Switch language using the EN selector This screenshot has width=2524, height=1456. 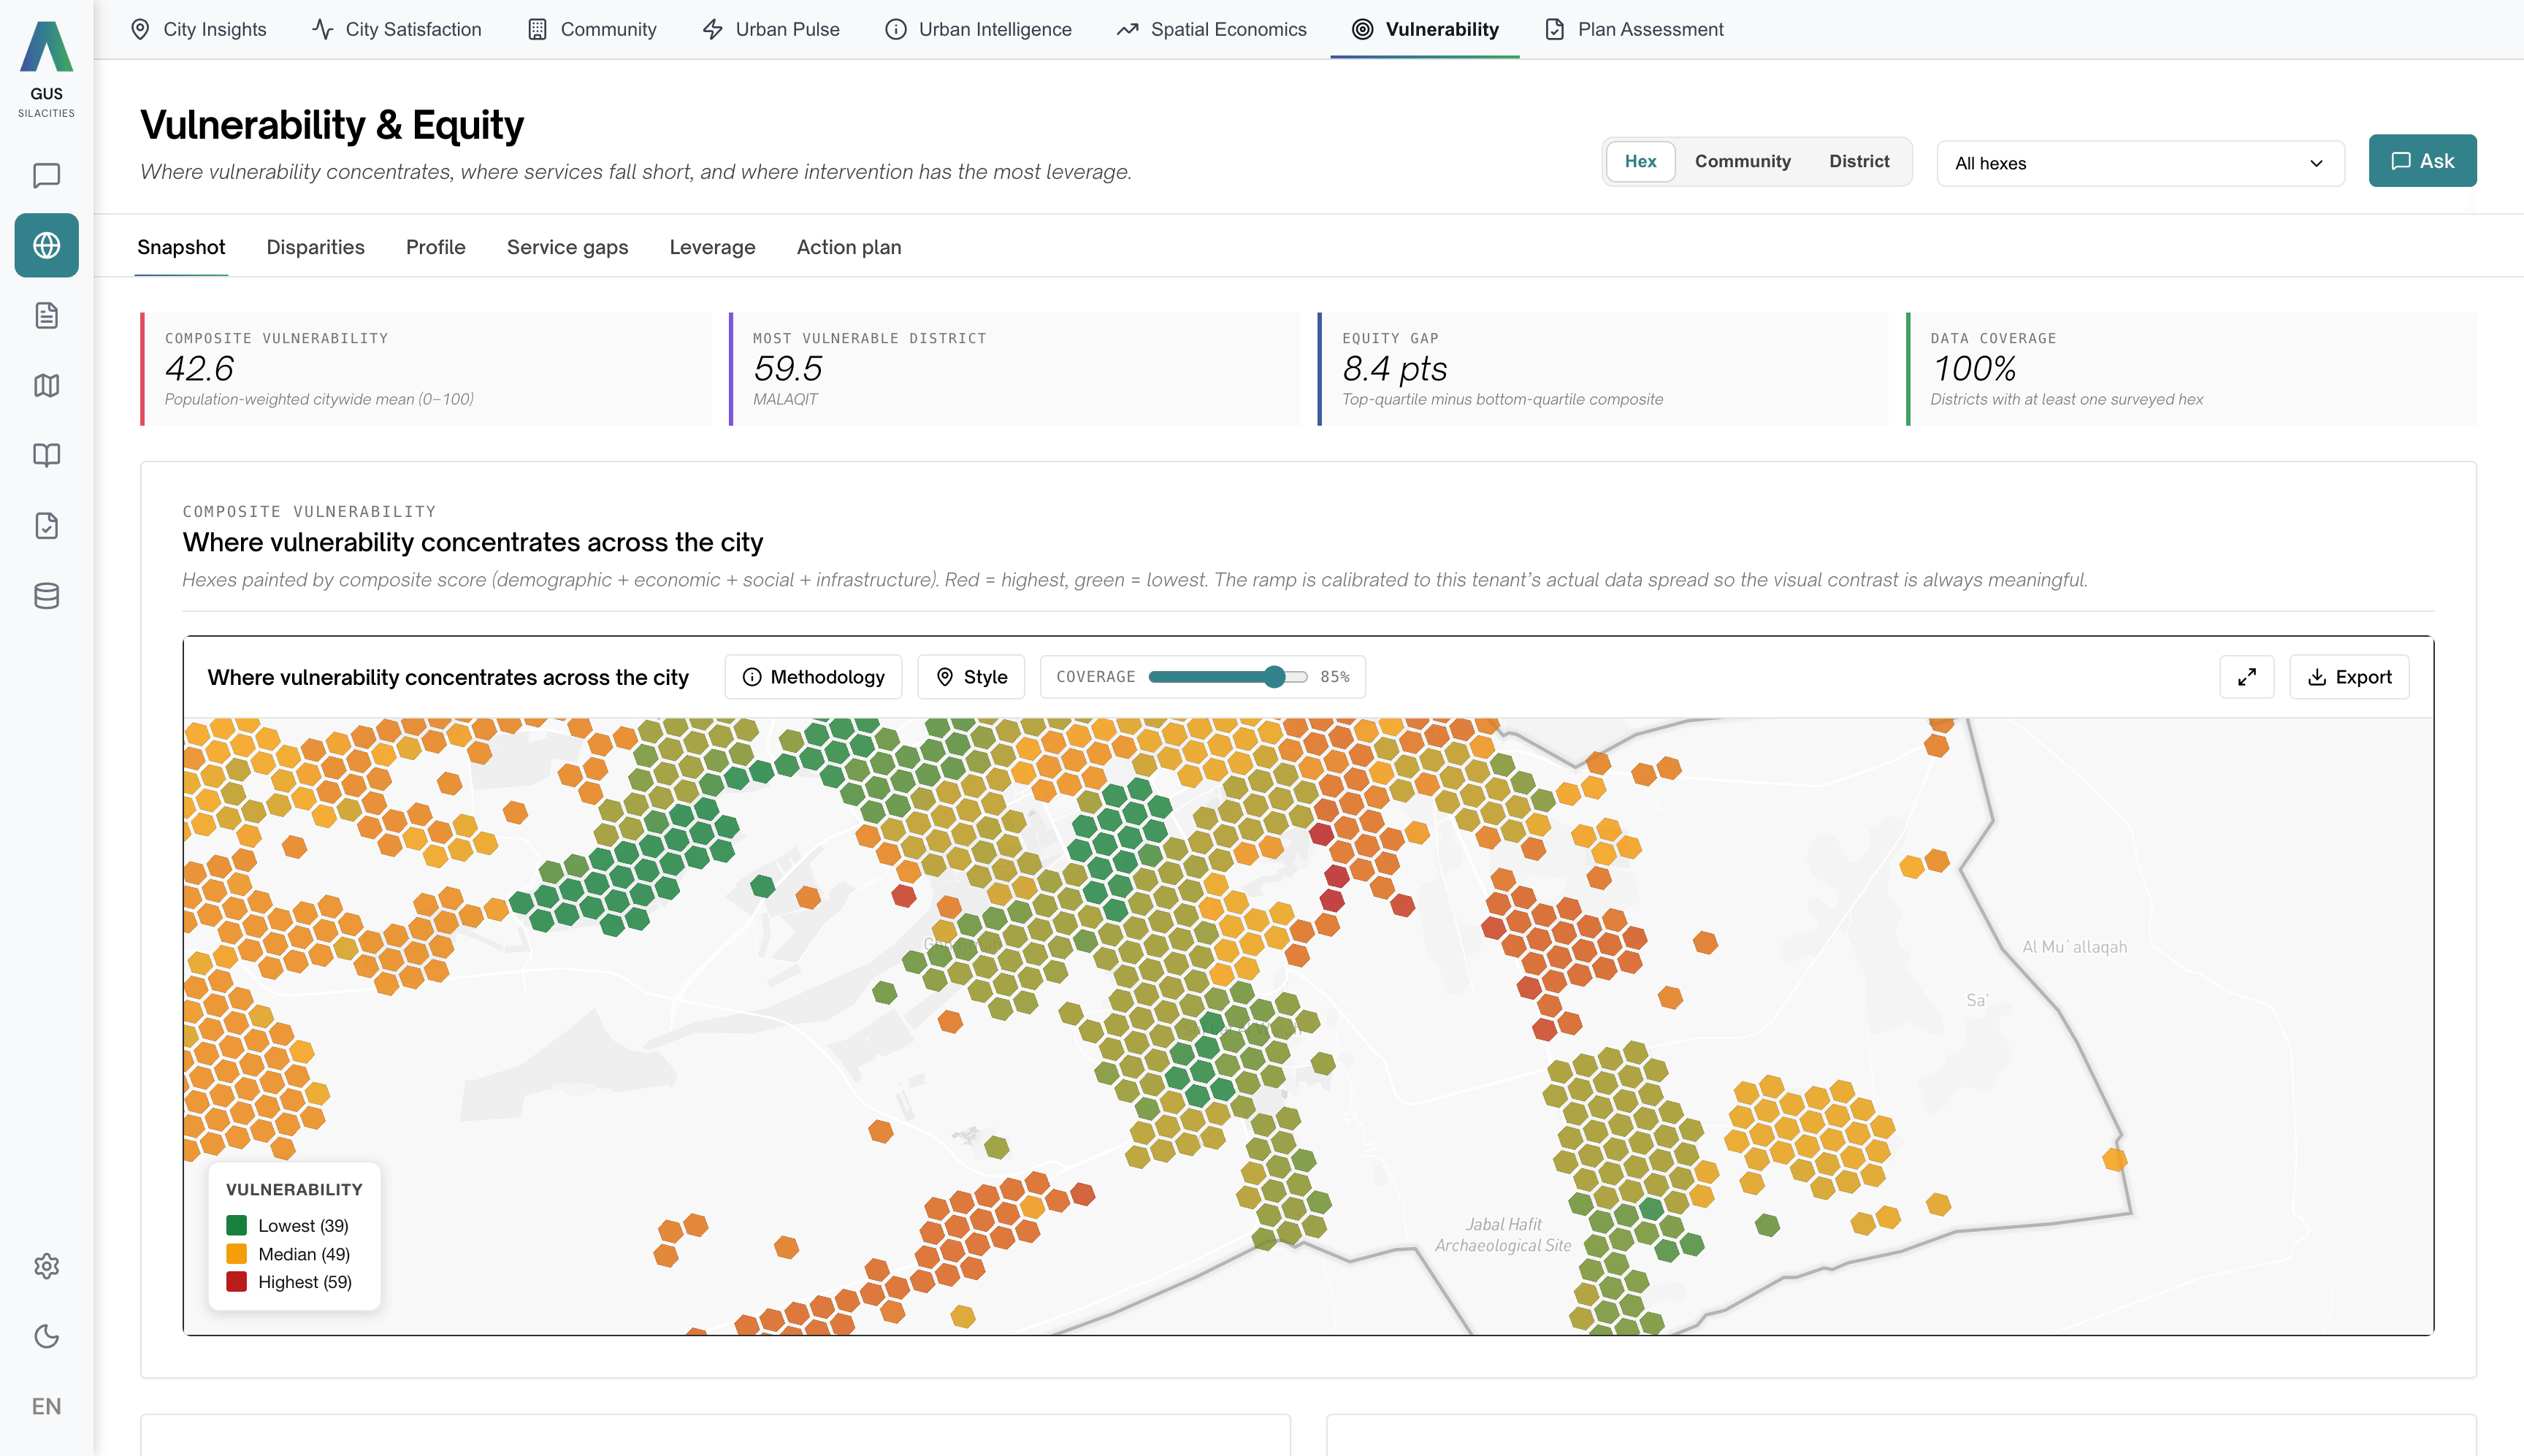tap(46, 1406)
